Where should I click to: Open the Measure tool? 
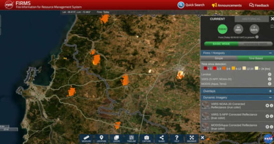tap(87, 139)
